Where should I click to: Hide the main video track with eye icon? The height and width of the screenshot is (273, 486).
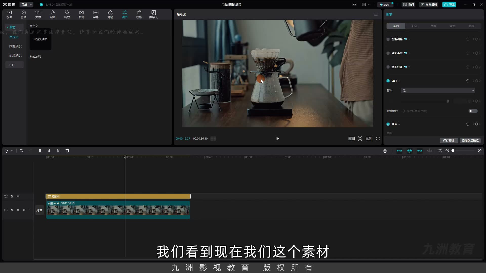[18, 210]
